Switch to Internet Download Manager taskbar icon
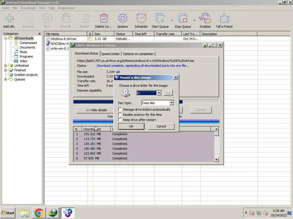Image resolution: width=293 pixels, height=219 pixels. coord(53,213)
